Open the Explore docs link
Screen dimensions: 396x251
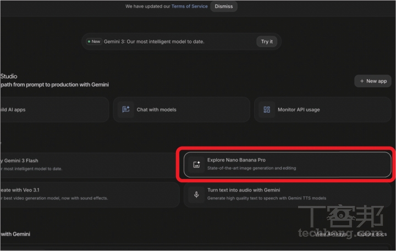click(371, 235)
